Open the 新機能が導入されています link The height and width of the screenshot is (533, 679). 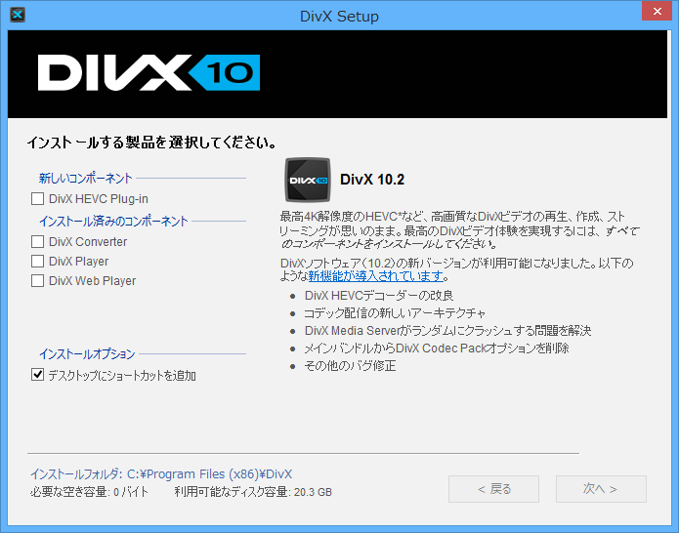376,275
